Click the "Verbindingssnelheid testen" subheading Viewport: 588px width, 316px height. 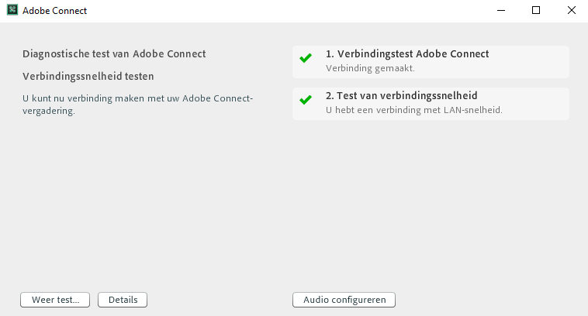[88, 77]
